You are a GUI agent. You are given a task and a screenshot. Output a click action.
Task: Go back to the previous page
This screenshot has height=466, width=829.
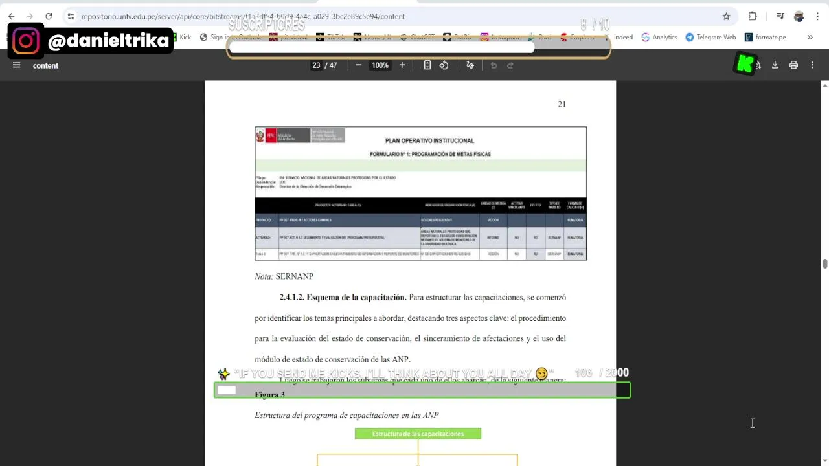pyautogui.click(x=11, y=16)
